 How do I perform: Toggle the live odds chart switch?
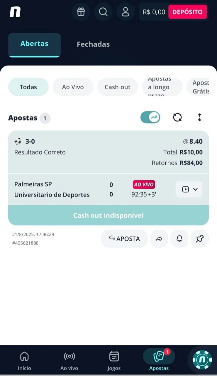pos(150,117)
